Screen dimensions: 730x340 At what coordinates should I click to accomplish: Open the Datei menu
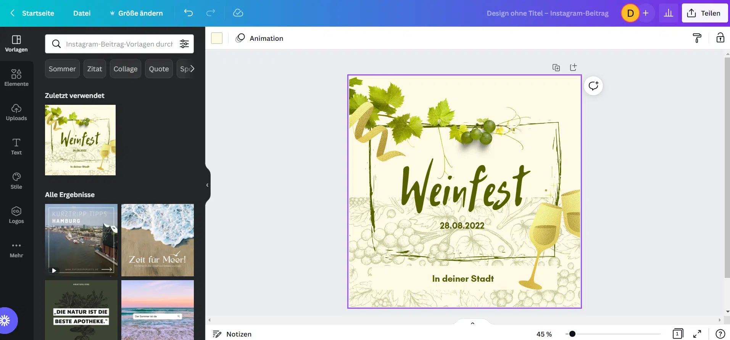[x=82, y=13]
